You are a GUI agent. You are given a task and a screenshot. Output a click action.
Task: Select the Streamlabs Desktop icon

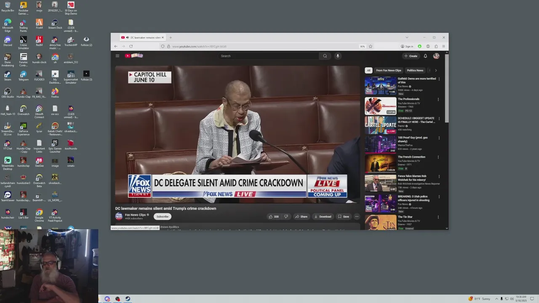pyautogui.click(x=8, y=164)
